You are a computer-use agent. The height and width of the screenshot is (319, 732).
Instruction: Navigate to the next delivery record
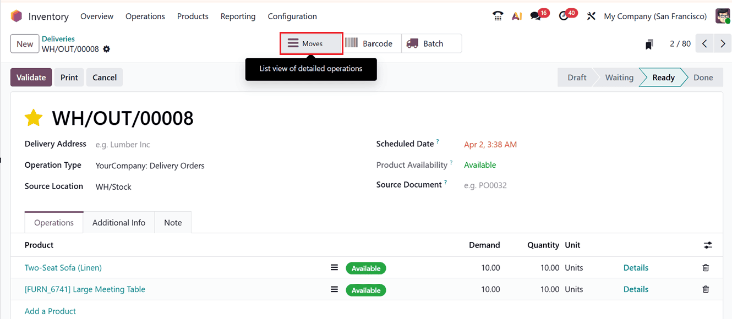722,43
